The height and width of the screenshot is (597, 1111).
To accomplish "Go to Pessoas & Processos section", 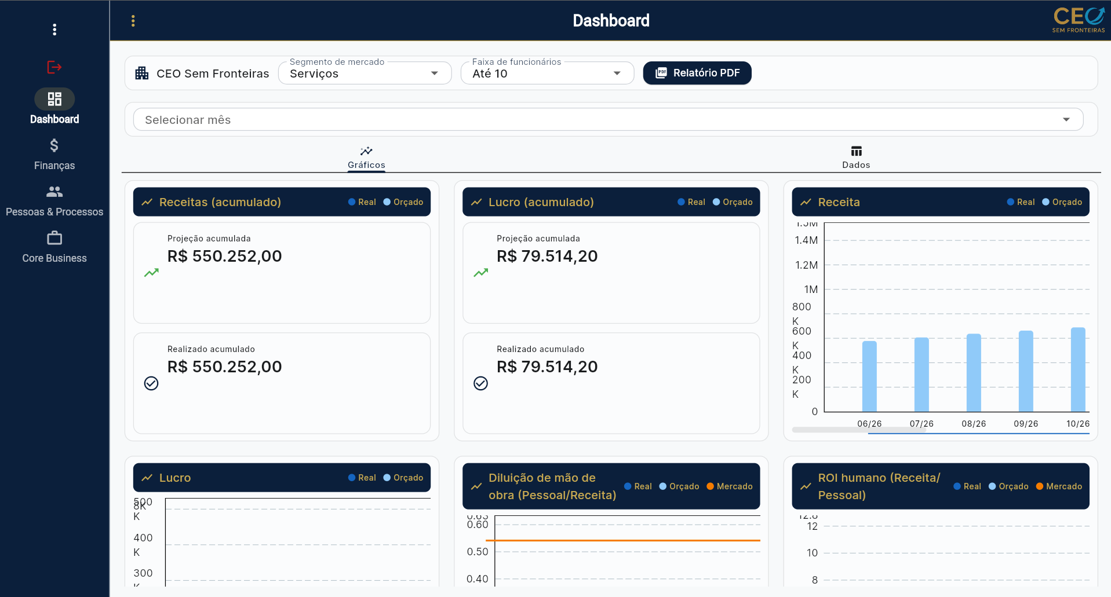I will (54, 200).
